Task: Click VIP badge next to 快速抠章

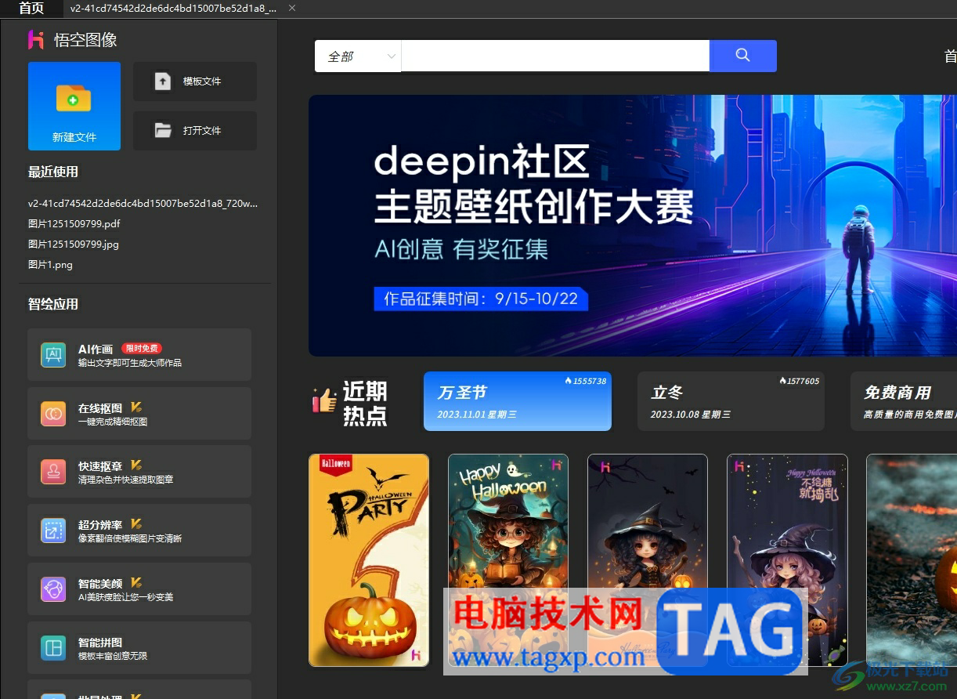Action: coord(136,465)
